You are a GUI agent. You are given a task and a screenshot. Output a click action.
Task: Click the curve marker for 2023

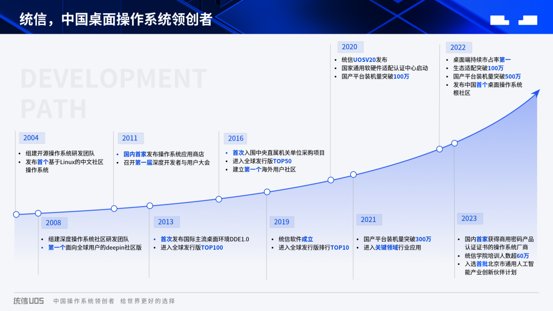point(455,143)
